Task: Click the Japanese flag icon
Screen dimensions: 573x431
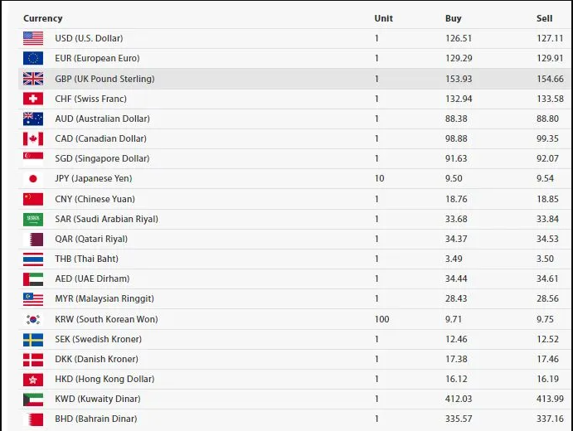Action: 33,178
